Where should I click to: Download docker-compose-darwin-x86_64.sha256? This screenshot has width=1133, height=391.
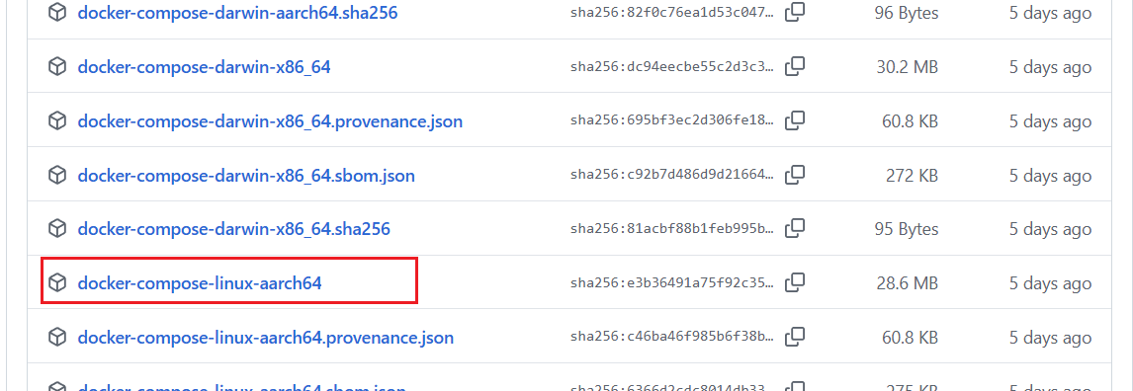pos(233,229)
